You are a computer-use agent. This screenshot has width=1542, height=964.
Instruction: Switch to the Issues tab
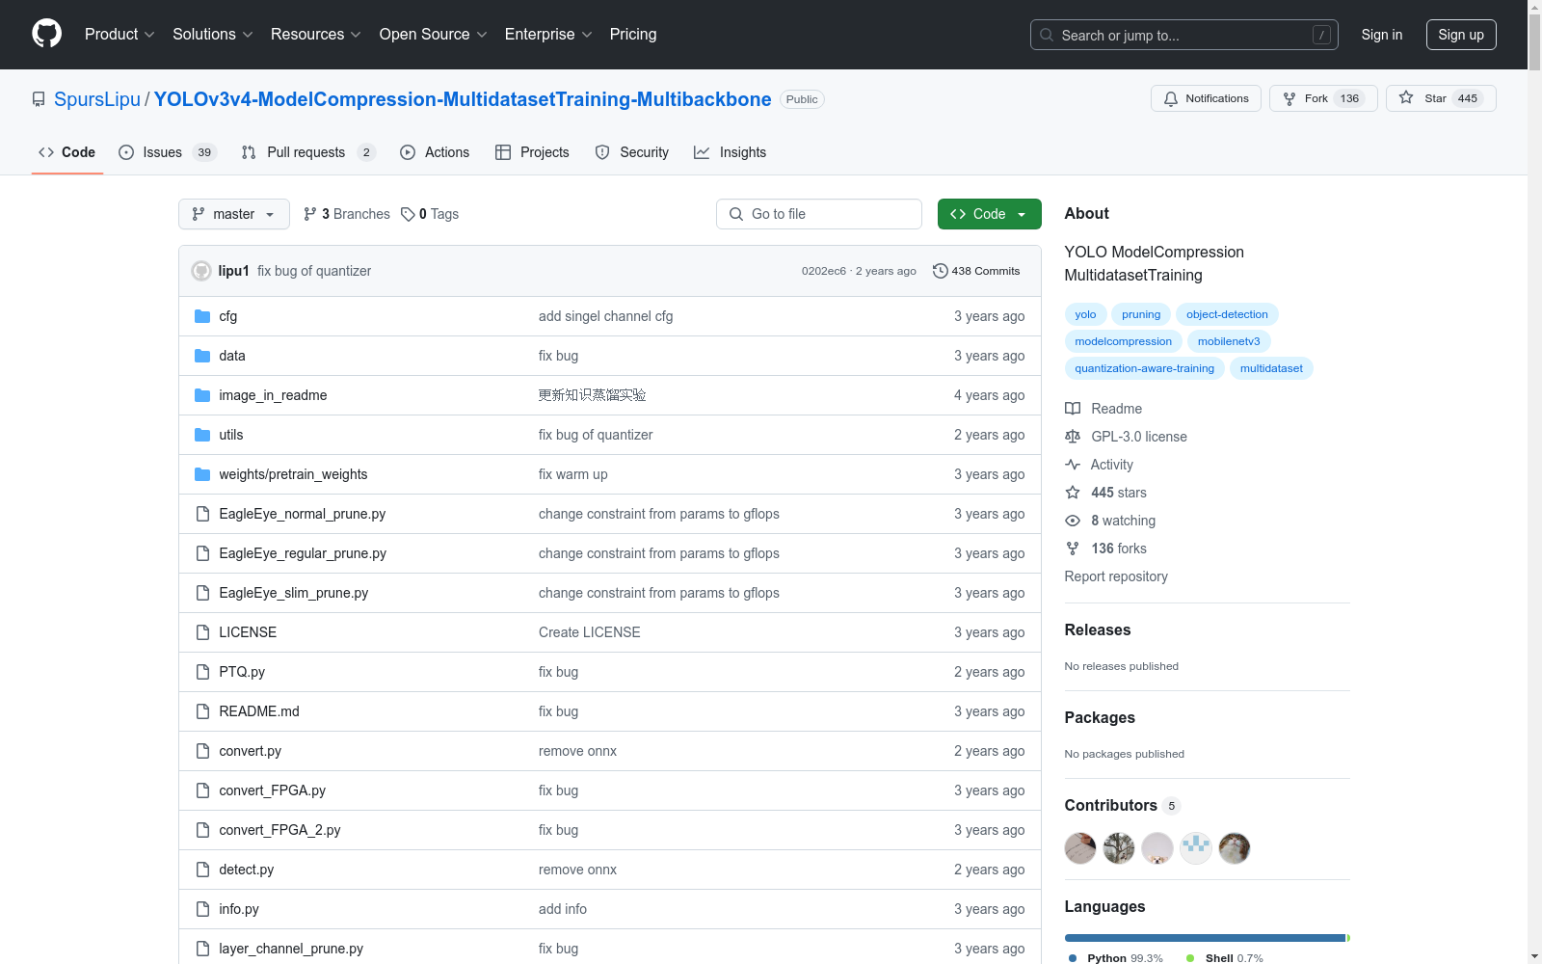tap(168, 152)
